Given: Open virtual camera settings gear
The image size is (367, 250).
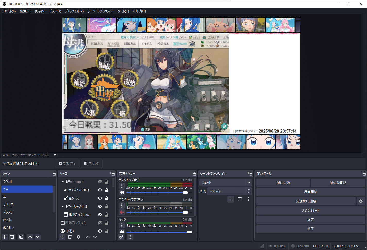Looking at the screenshot, I should [361, 201].
